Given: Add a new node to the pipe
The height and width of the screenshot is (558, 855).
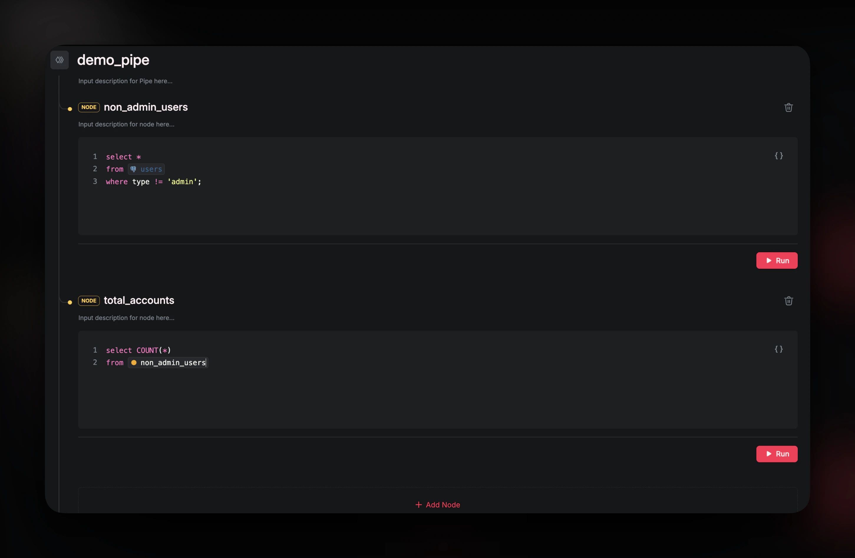Looking at the screenshot, I should click(438, 504).
